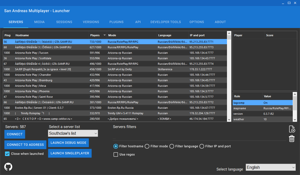300x175 pixels.
Task: Sort by the Mode column header
Action: point(132,35)
